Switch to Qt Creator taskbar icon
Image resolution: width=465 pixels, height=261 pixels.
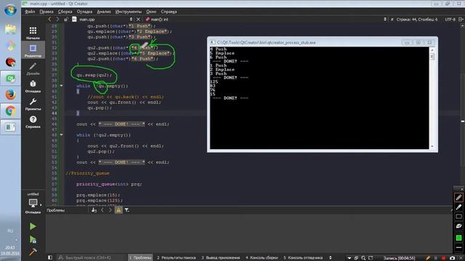click(x=10, y=78)
